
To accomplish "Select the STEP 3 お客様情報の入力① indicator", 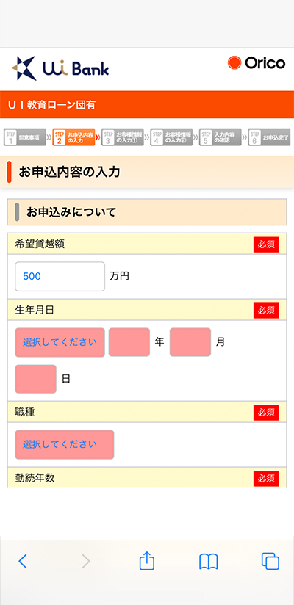I will coord(123,137).
